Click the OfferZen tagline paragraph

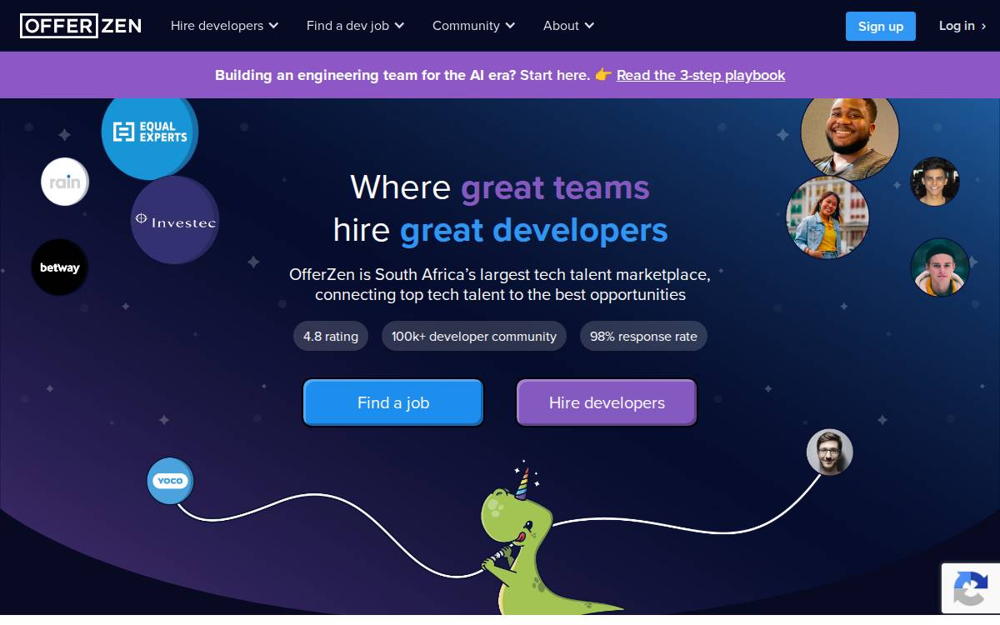500,284
